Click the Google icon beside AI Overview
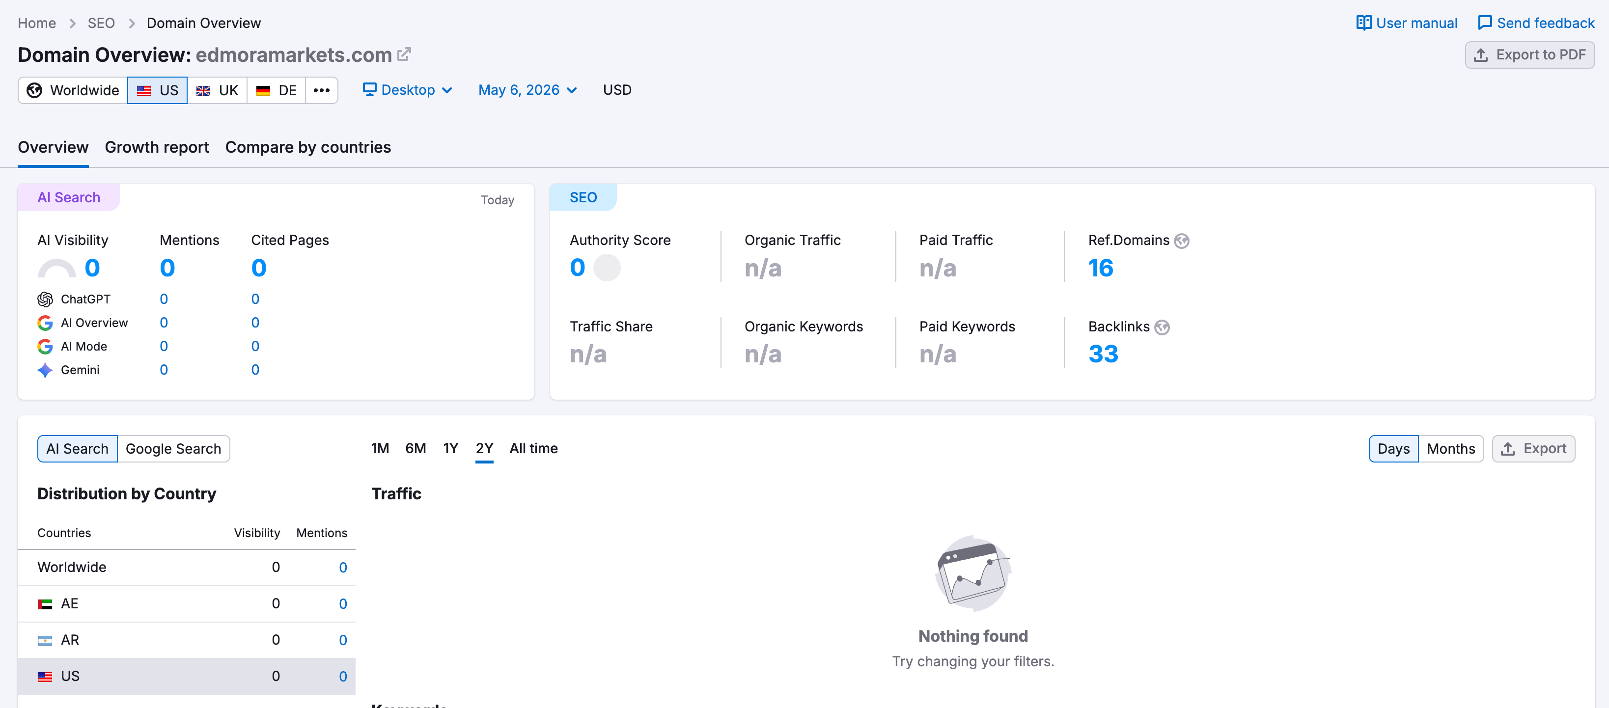1609x708 pixels. tap(45, 323)
